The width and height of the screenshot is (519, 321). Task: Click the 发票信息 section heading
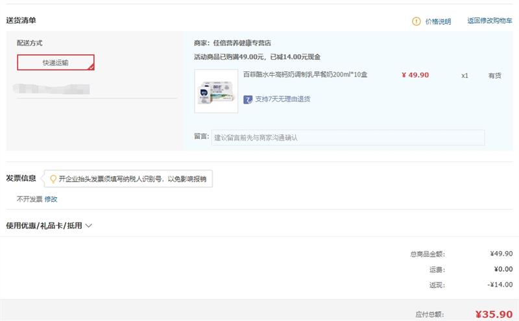pyautogui.click(x=21, y=178)
